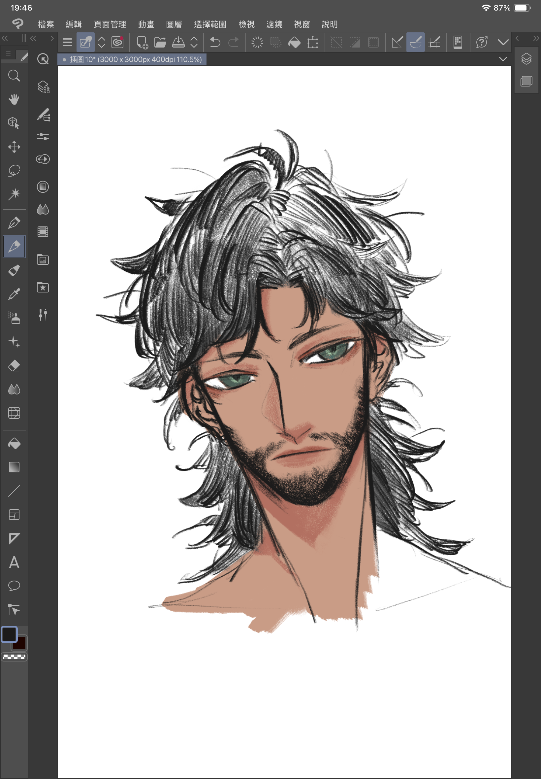Select the main drawing color swatch

click(x=9, y=634)
